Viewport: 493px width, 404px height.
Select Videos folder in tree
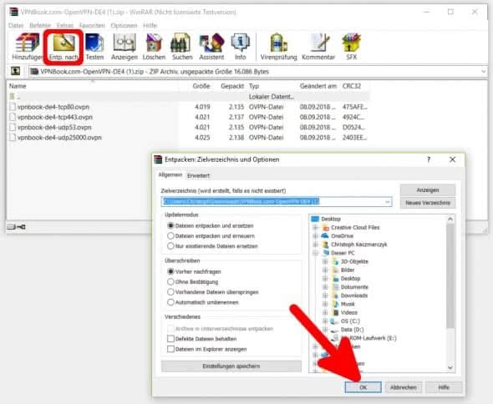349,312
